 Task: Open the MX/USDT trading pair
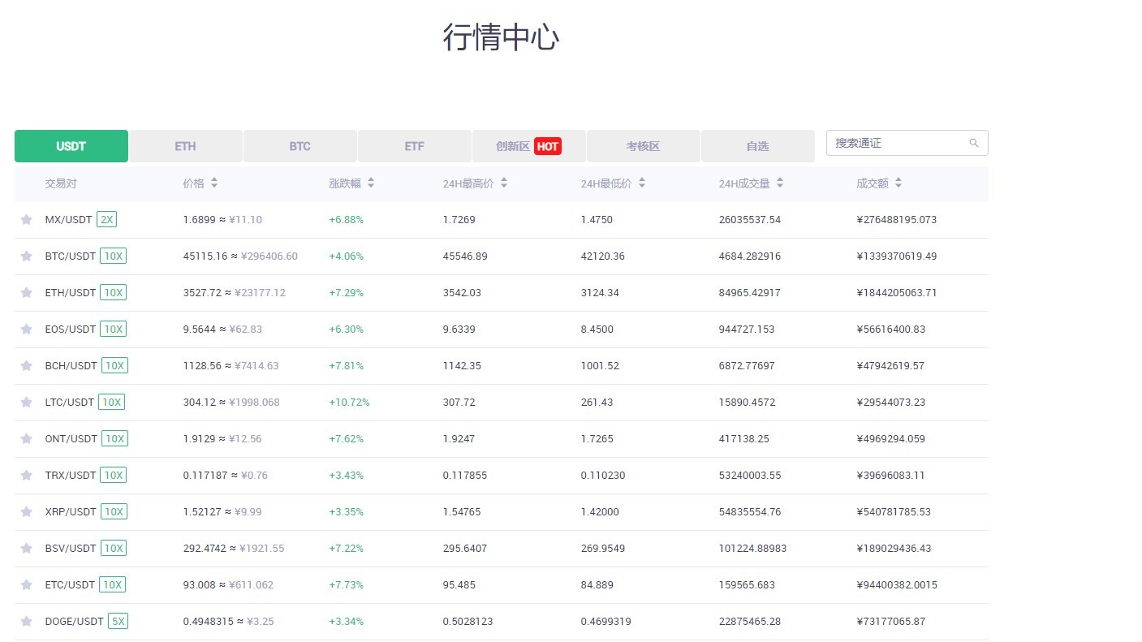coord(69,219)
